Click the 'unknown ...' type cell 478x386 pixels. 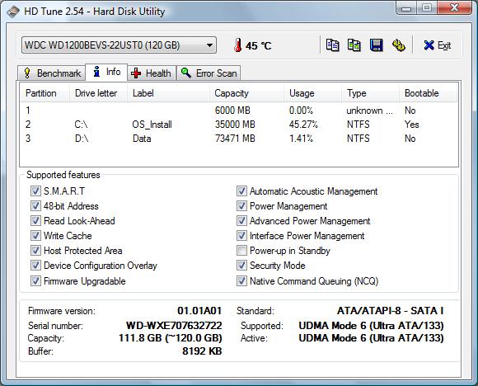coord(369,111)
